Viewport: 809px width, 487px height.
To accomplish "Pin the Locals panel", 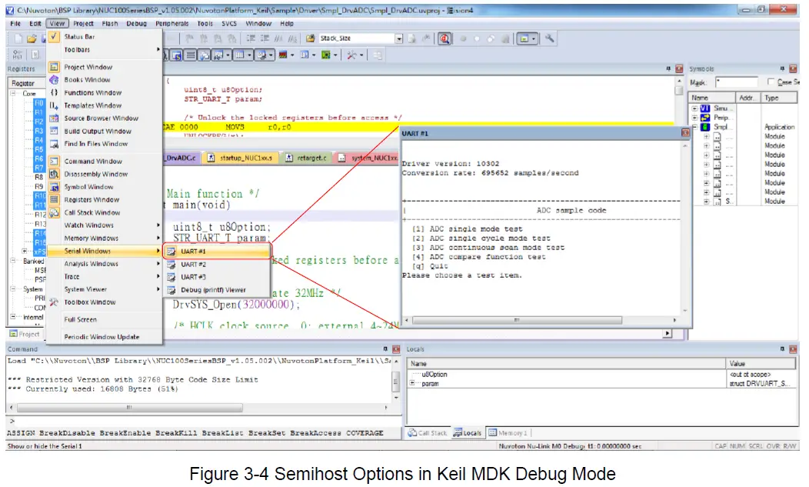I will tap(782, 349).
